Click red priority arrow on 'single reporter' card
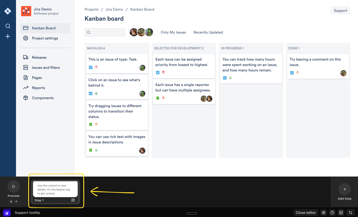The width and height of the screenshot is (358, 217). (x=163, y=98)
